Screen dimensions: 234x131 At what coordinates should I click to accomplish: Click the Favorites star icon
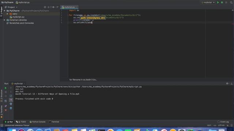tap(1, 117)
